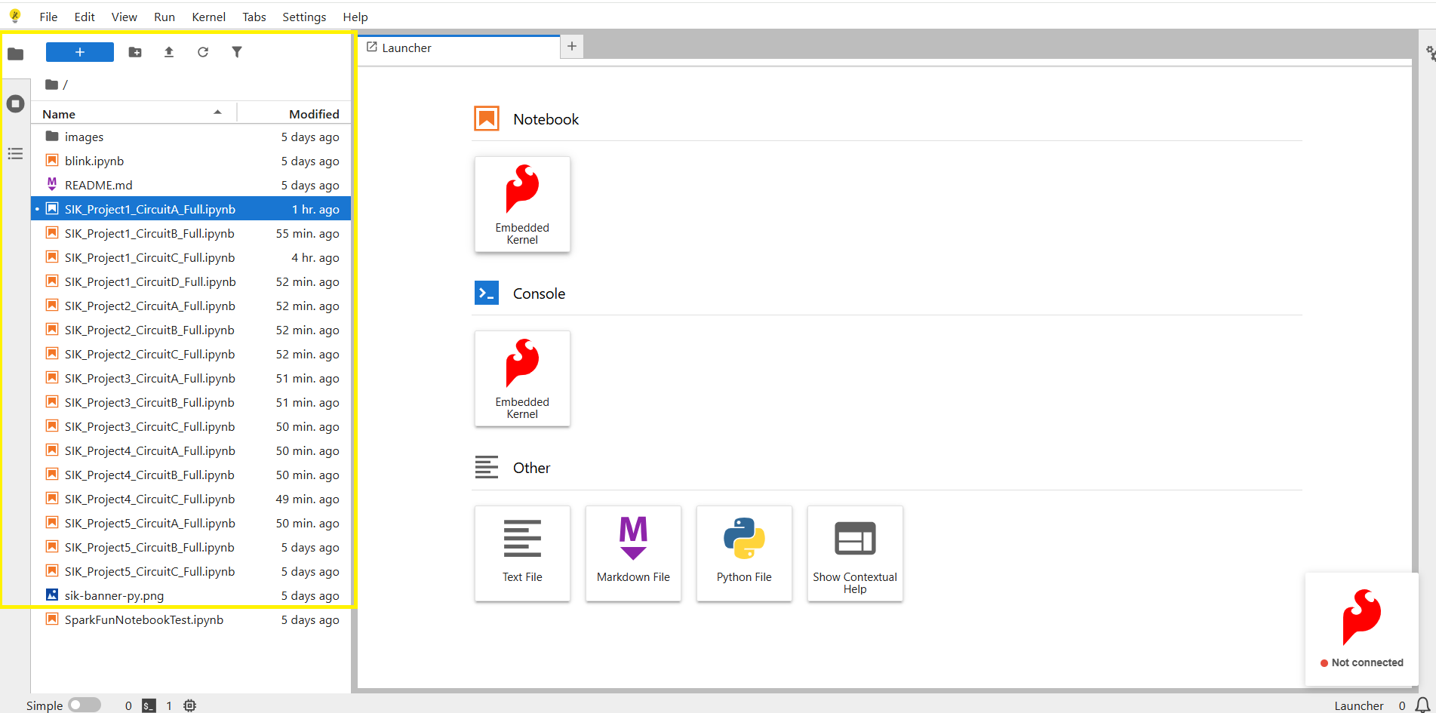The height and width of the screenshot is (713, 1436).
Task: Launch Embedded Kernel notebook
Action: (522, 204)
